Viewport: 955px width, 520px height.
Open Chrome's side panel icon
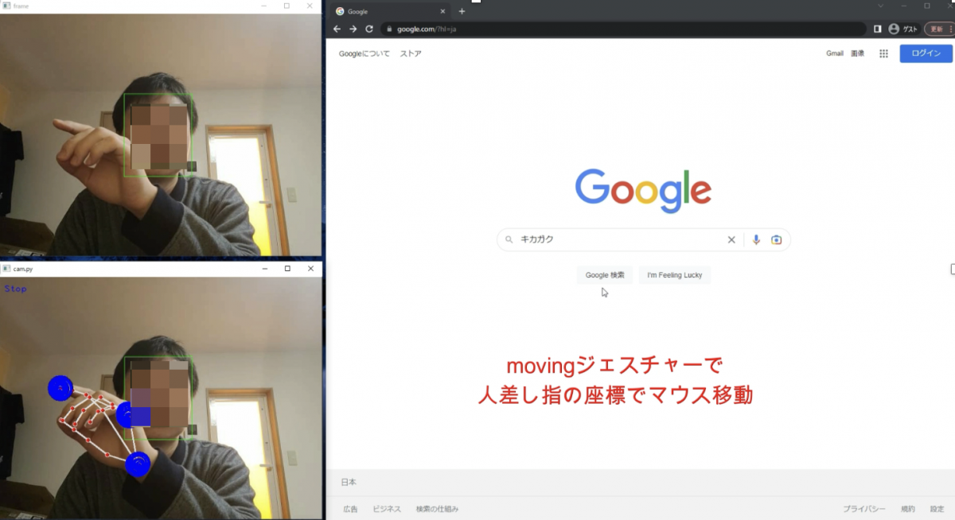pyautogui.click(x=877, y=29)
